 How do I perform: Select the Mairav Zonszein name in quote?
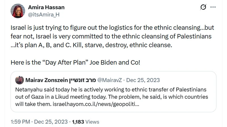[47, 80]
